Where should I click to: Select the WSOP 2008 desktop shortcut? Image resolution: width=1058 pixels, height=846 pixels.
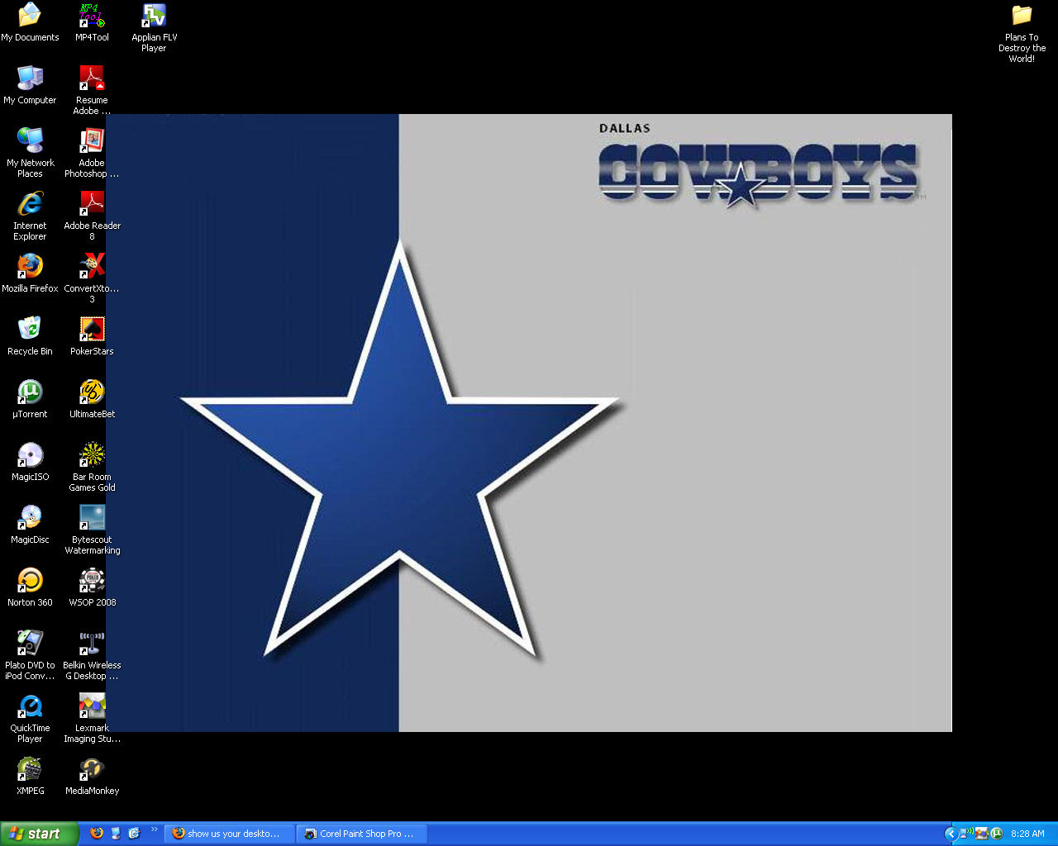click(x=92, y=587)
